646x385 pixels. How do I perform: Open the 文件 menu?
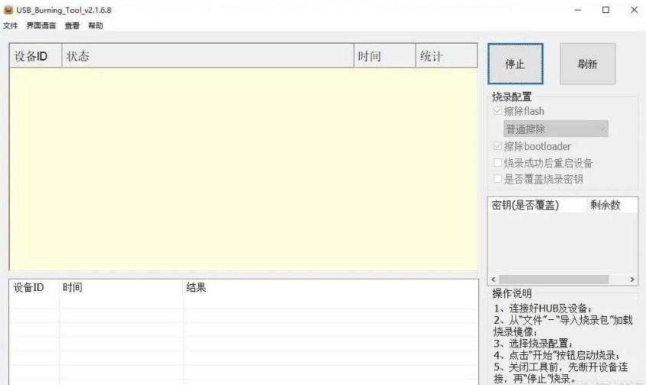pyautogui.click(x=10, y=25)
